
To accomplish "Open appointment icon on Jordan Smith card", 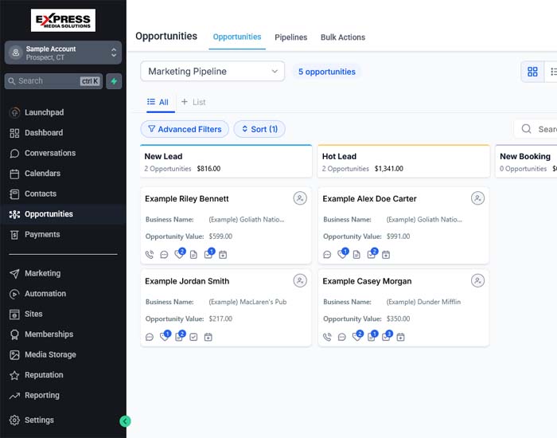I will 208,337.
